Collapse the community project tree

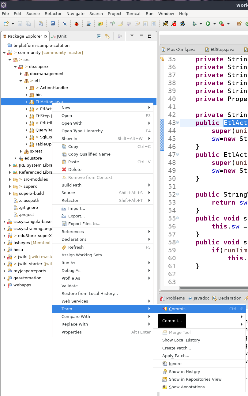(4, 53)
